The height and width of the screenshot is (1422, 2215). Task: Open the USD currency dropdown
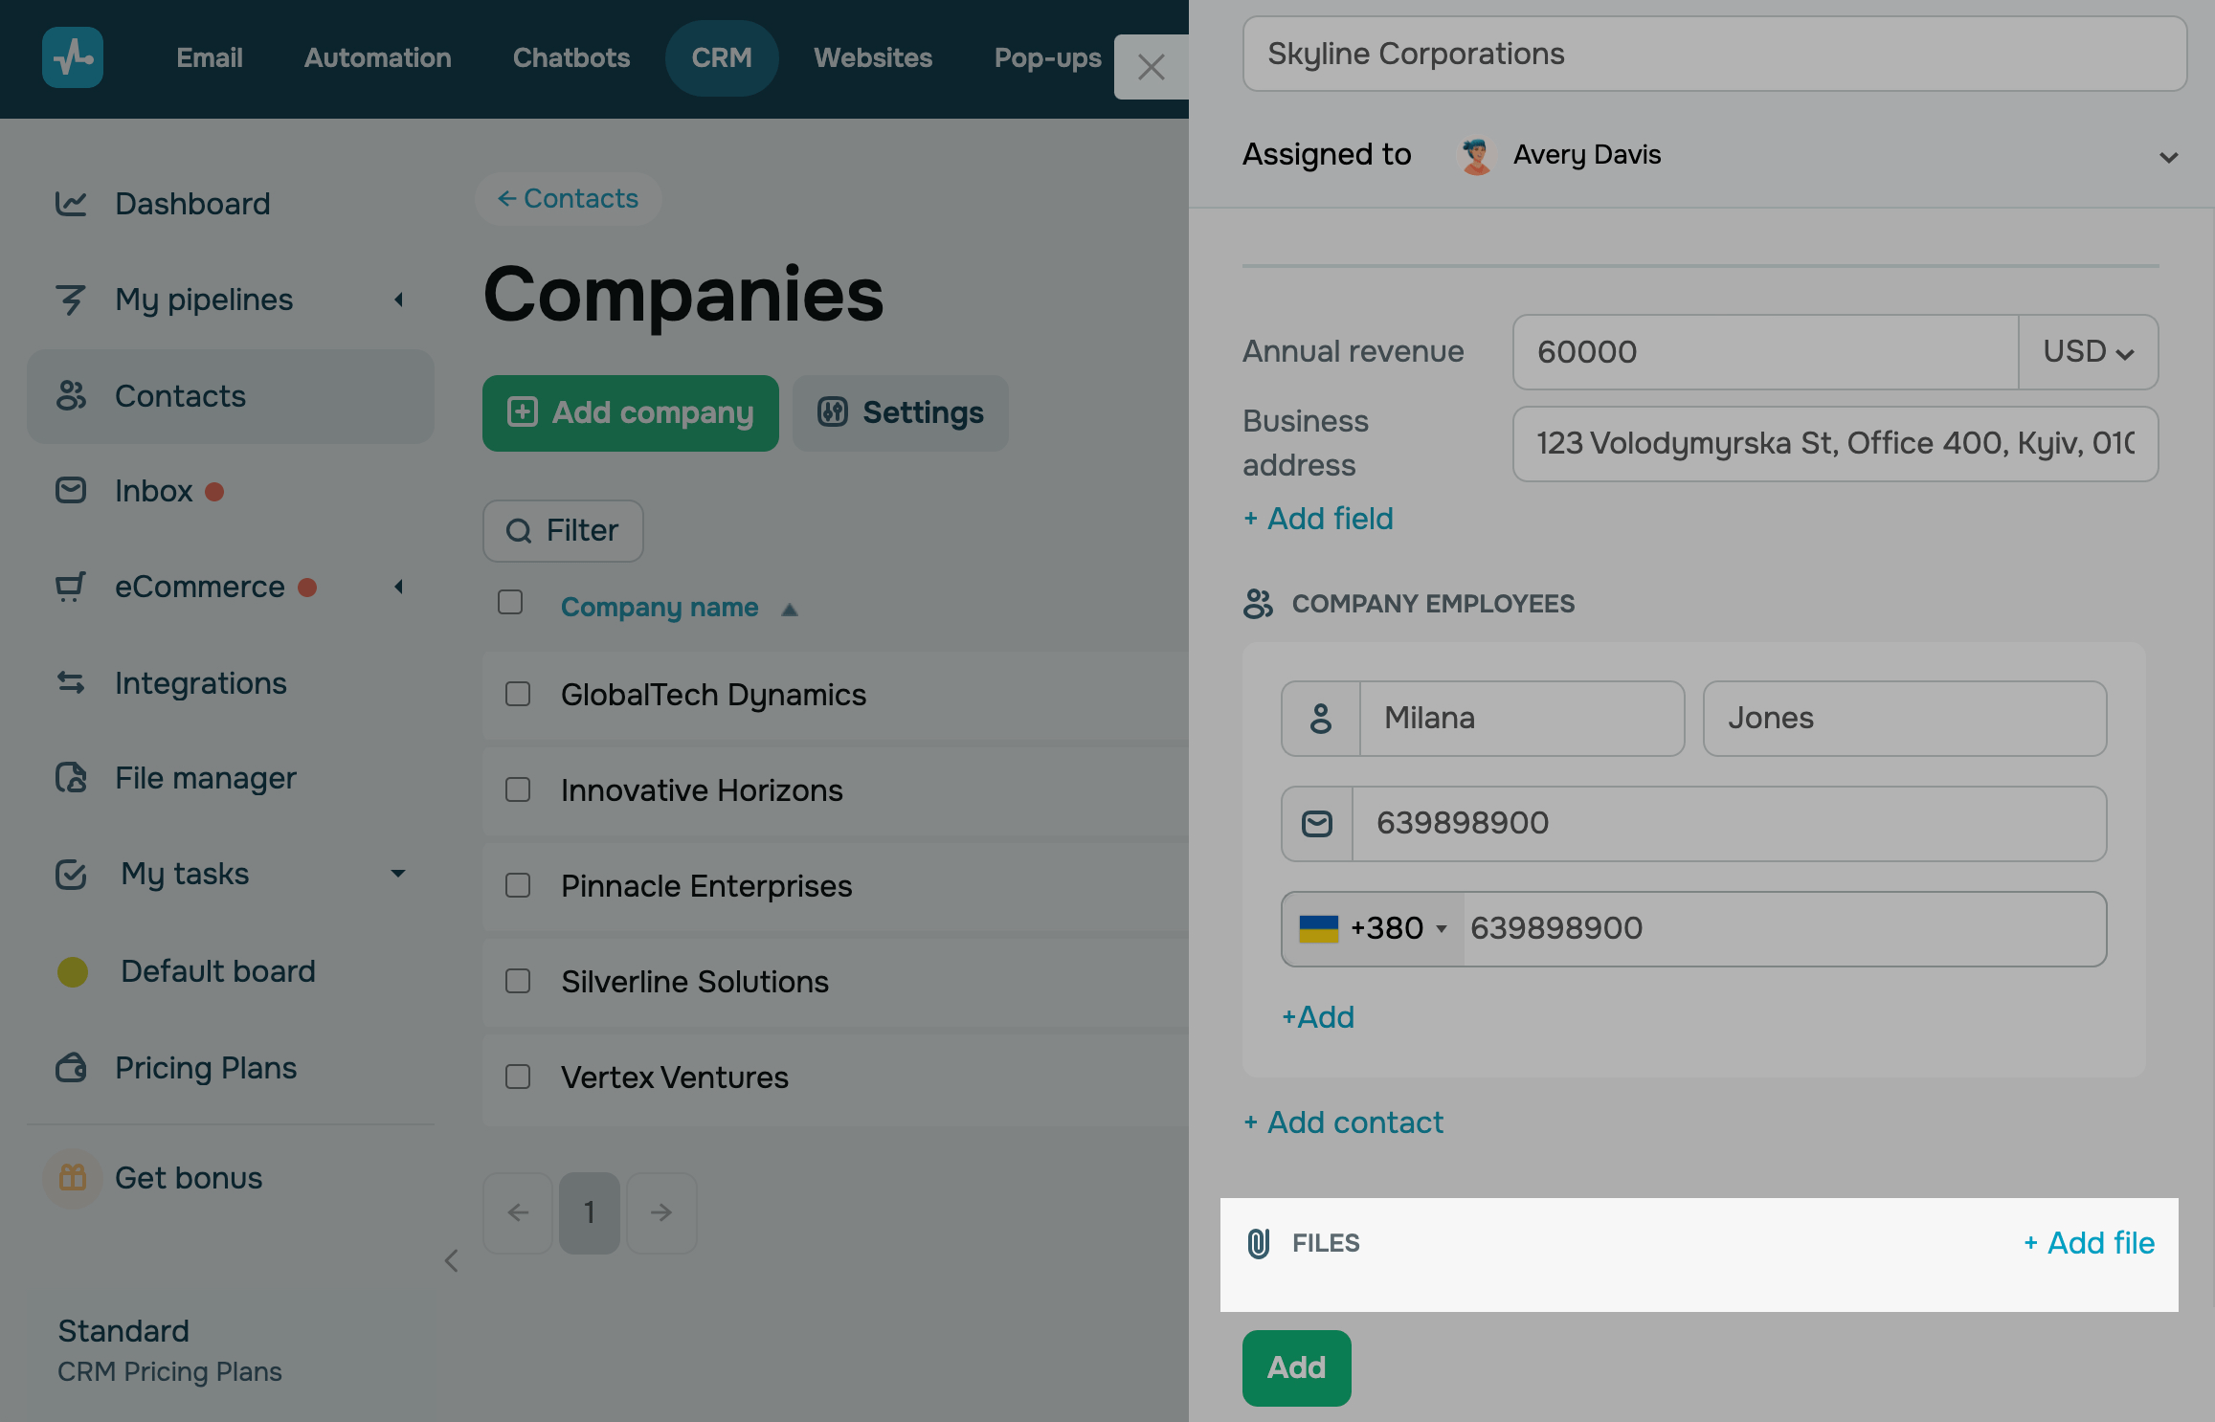2088,352
